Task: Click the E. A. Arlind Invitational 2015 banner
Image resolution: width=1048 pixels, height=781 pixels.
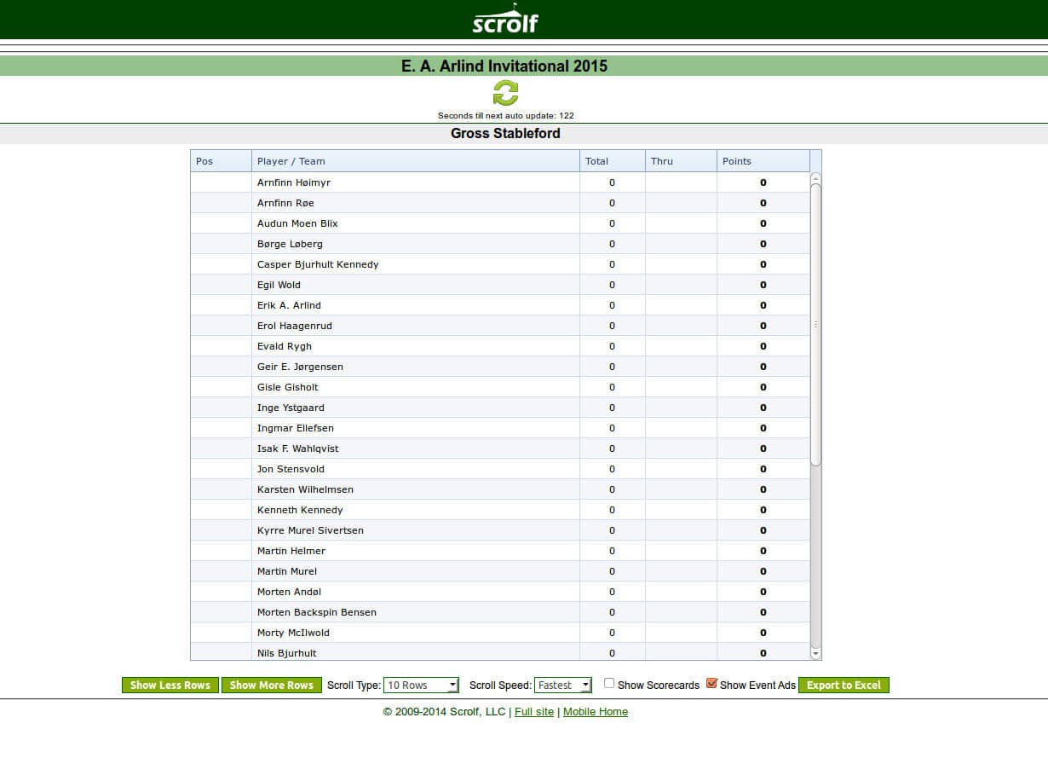Action: click(x=505, y=66)
